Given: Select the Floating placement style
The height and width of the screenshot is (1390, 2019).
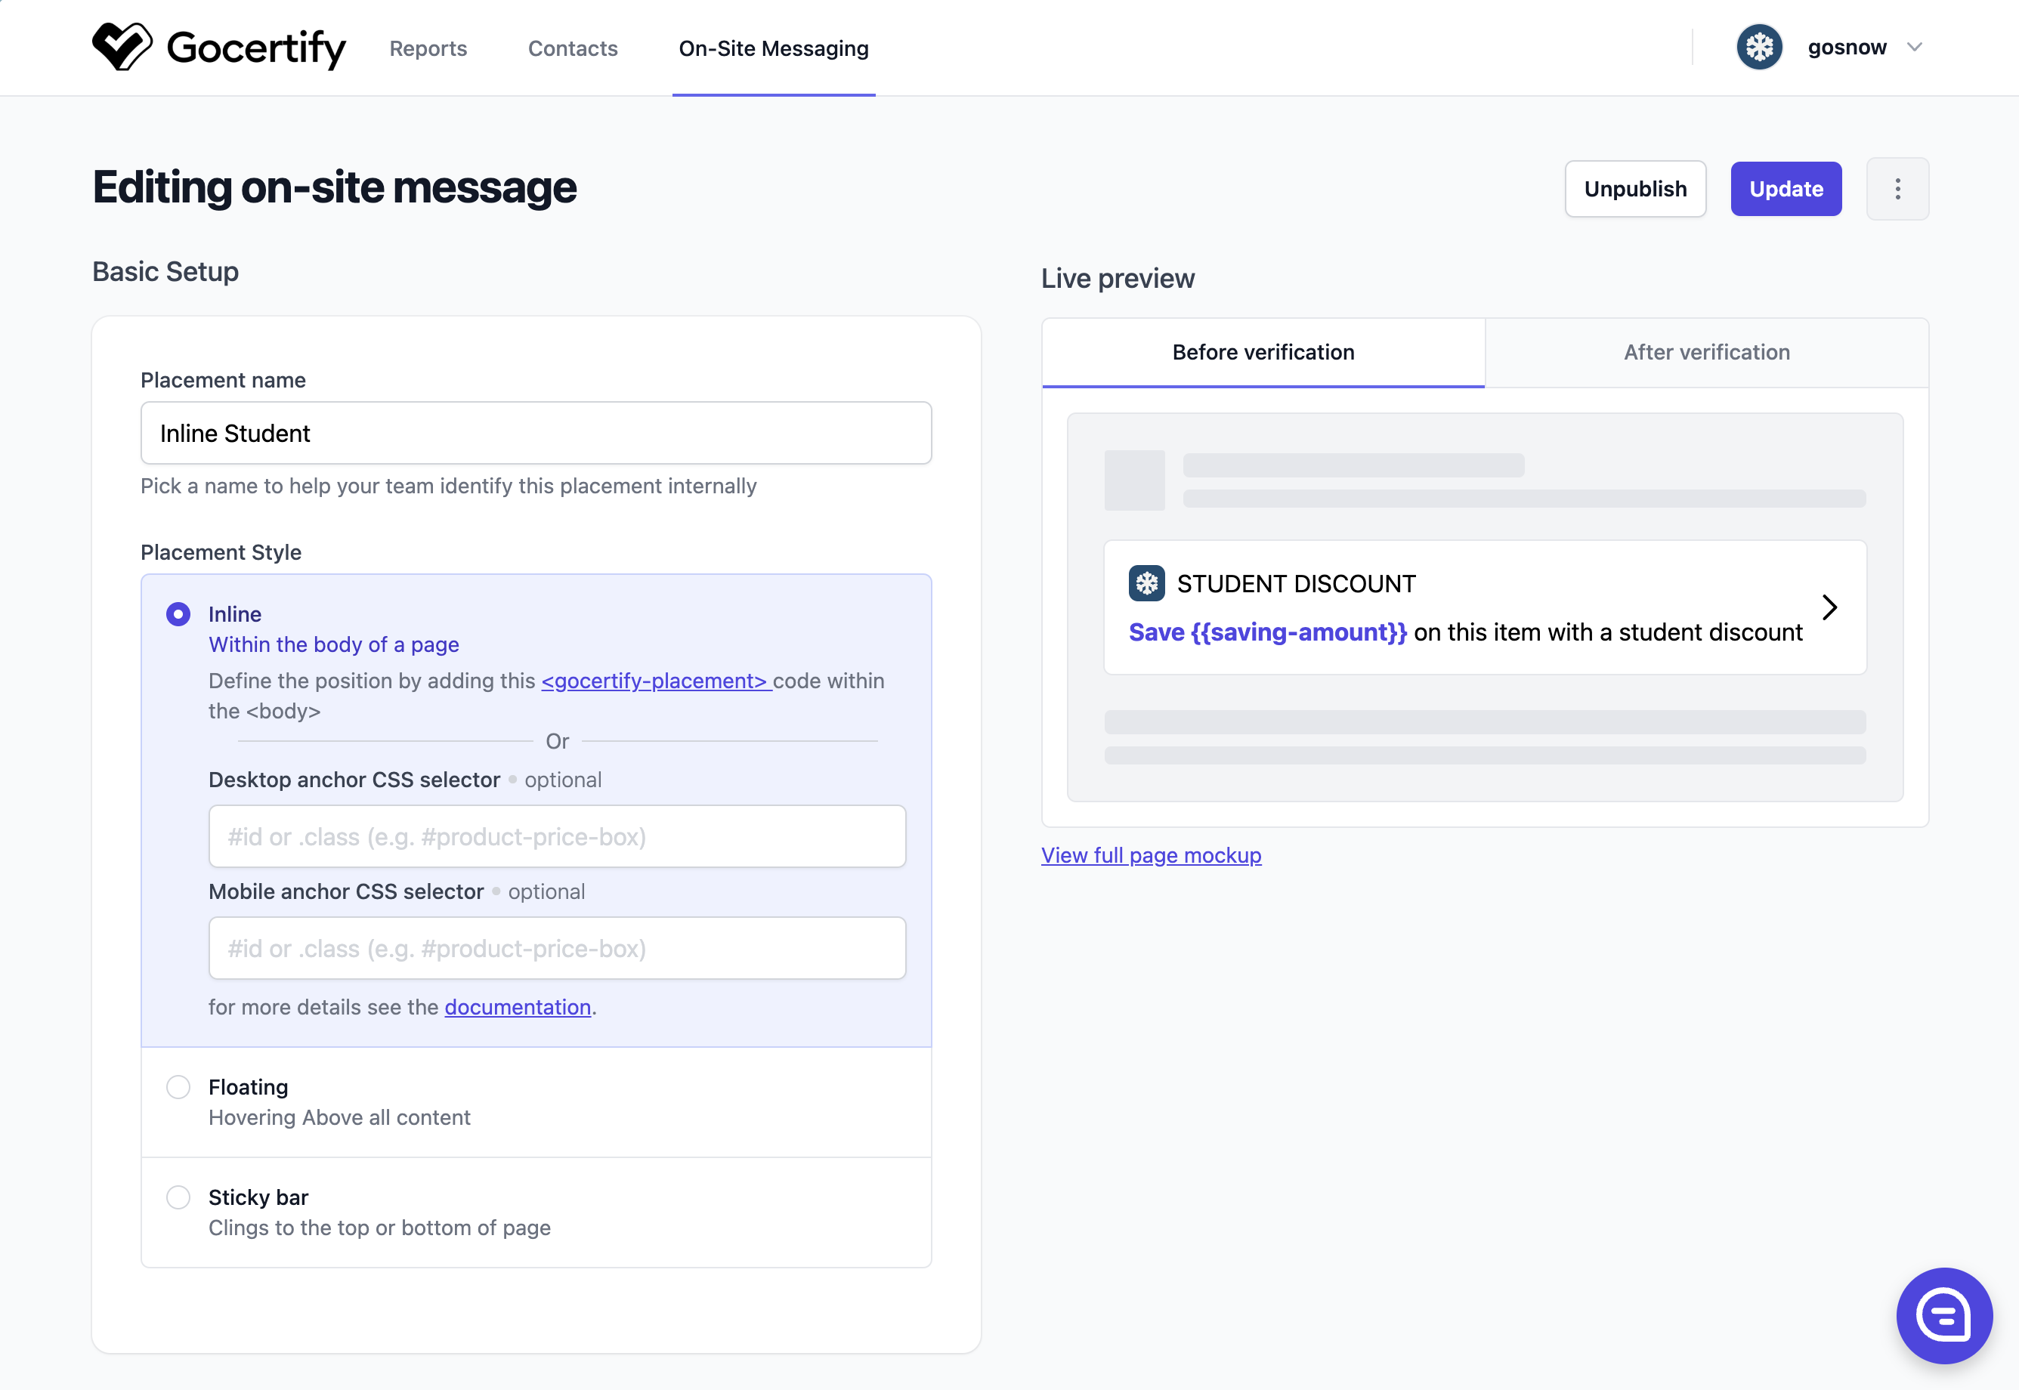Looking at the screenshot, I should (x=178, y=1087).
